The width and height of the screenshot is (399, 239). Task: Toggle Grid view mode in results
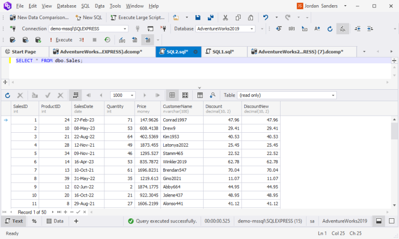[x=172, y=95]
